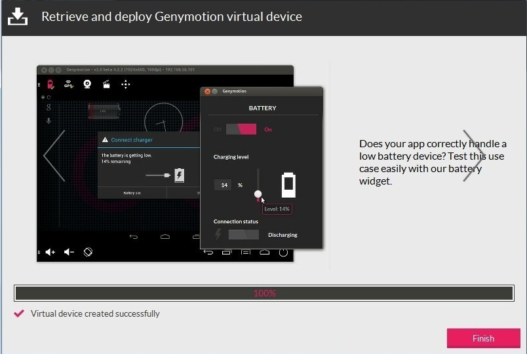The image size is (527, 354).
Task: Click the pink success checkmark icon
Action: pos(19,313)
